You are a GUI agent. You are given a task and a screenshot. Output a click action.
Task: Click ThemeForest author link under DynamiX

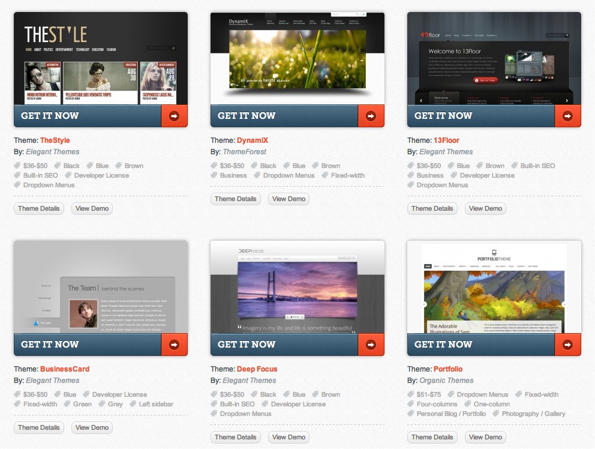[244, 151]
